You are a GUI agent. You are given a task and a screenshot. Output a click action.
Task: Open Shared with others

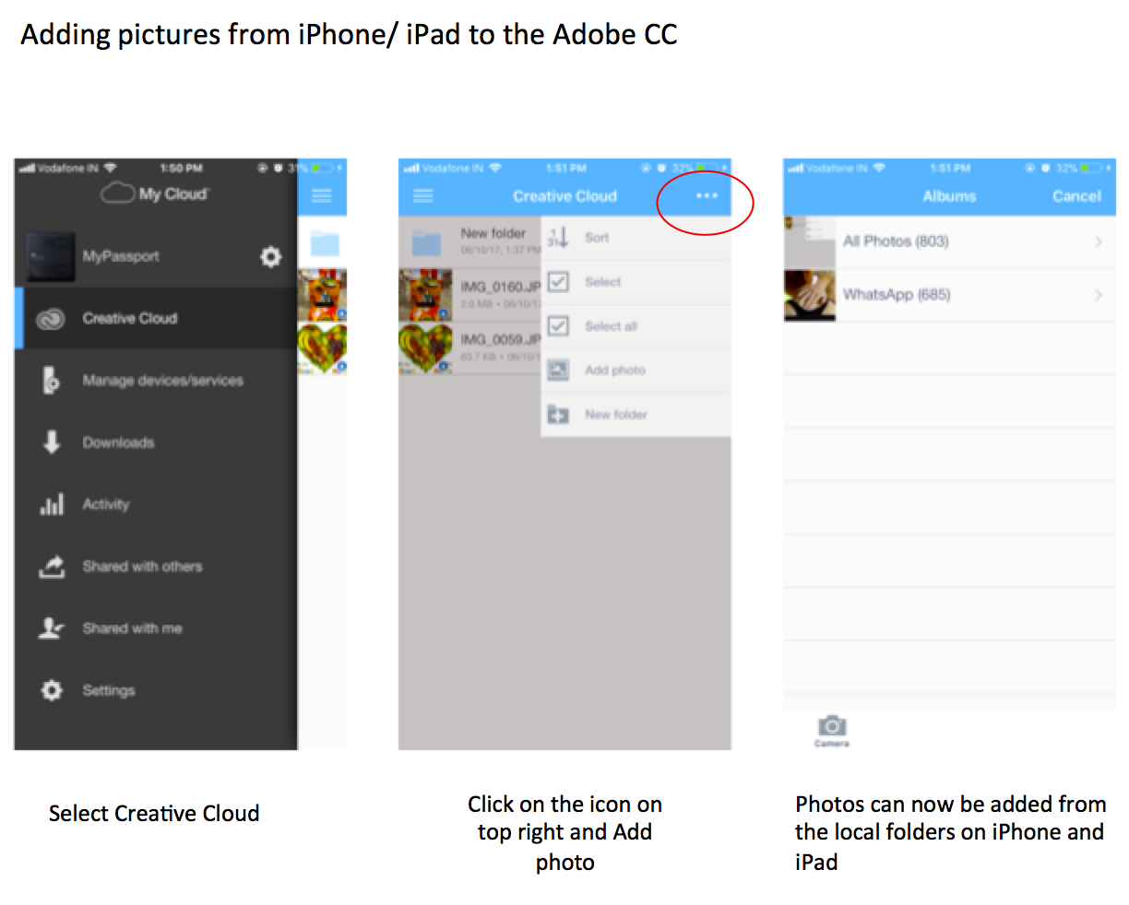pos(156,566)
